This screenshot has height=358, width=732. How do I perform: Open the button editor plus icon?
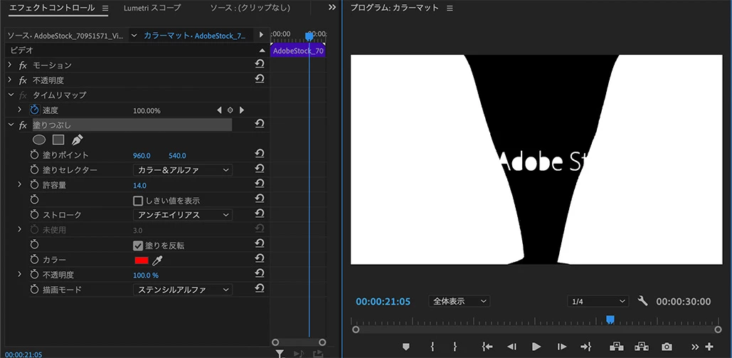[x=710, y=347]
